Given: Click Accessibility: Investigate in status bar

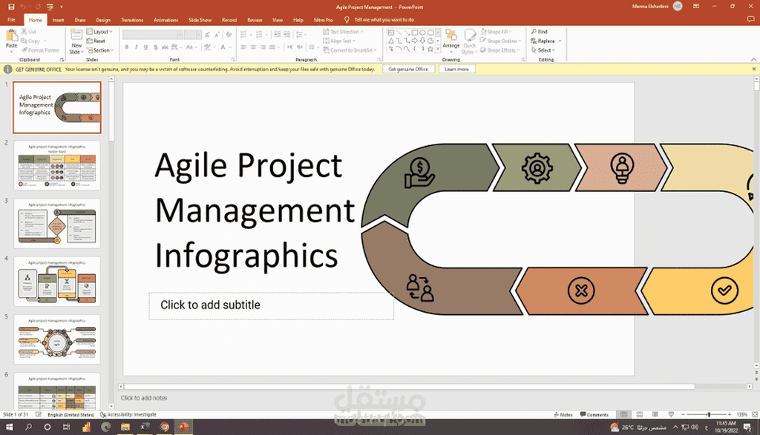Looking at the screenshot, I should (128, 415).
